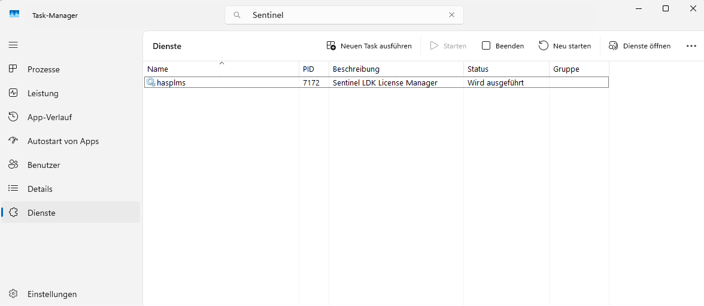
Task: Sort services by Name column header
Action: click(220, 69)
